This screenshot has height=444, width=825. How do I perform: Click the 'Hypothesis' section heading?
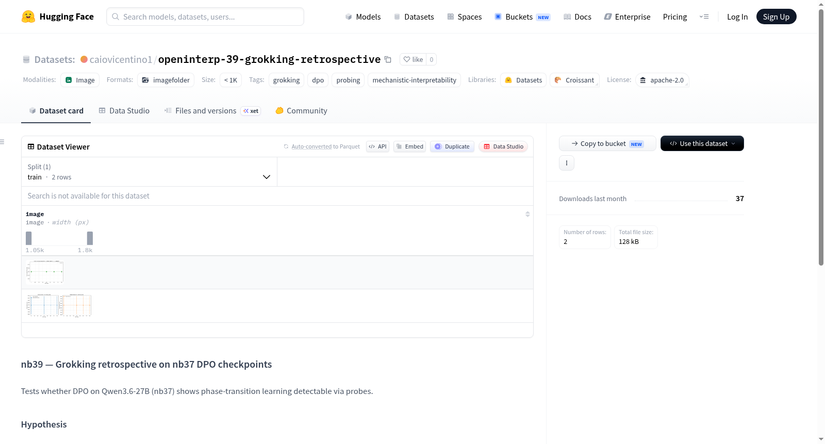pos(44,424)
